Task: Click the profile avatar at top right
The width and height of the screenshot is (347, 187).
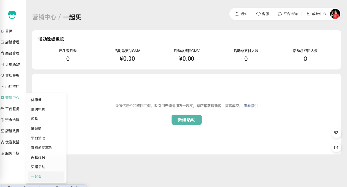Action: point(335,14)
